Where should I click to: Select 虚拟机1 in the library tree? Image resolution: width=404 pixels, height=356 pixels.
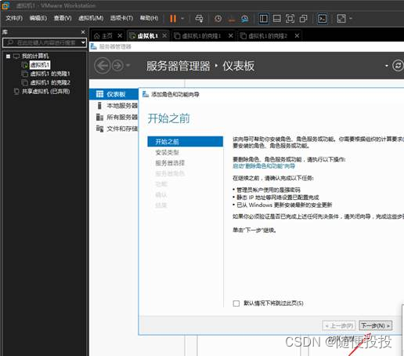tap(40, 65)
